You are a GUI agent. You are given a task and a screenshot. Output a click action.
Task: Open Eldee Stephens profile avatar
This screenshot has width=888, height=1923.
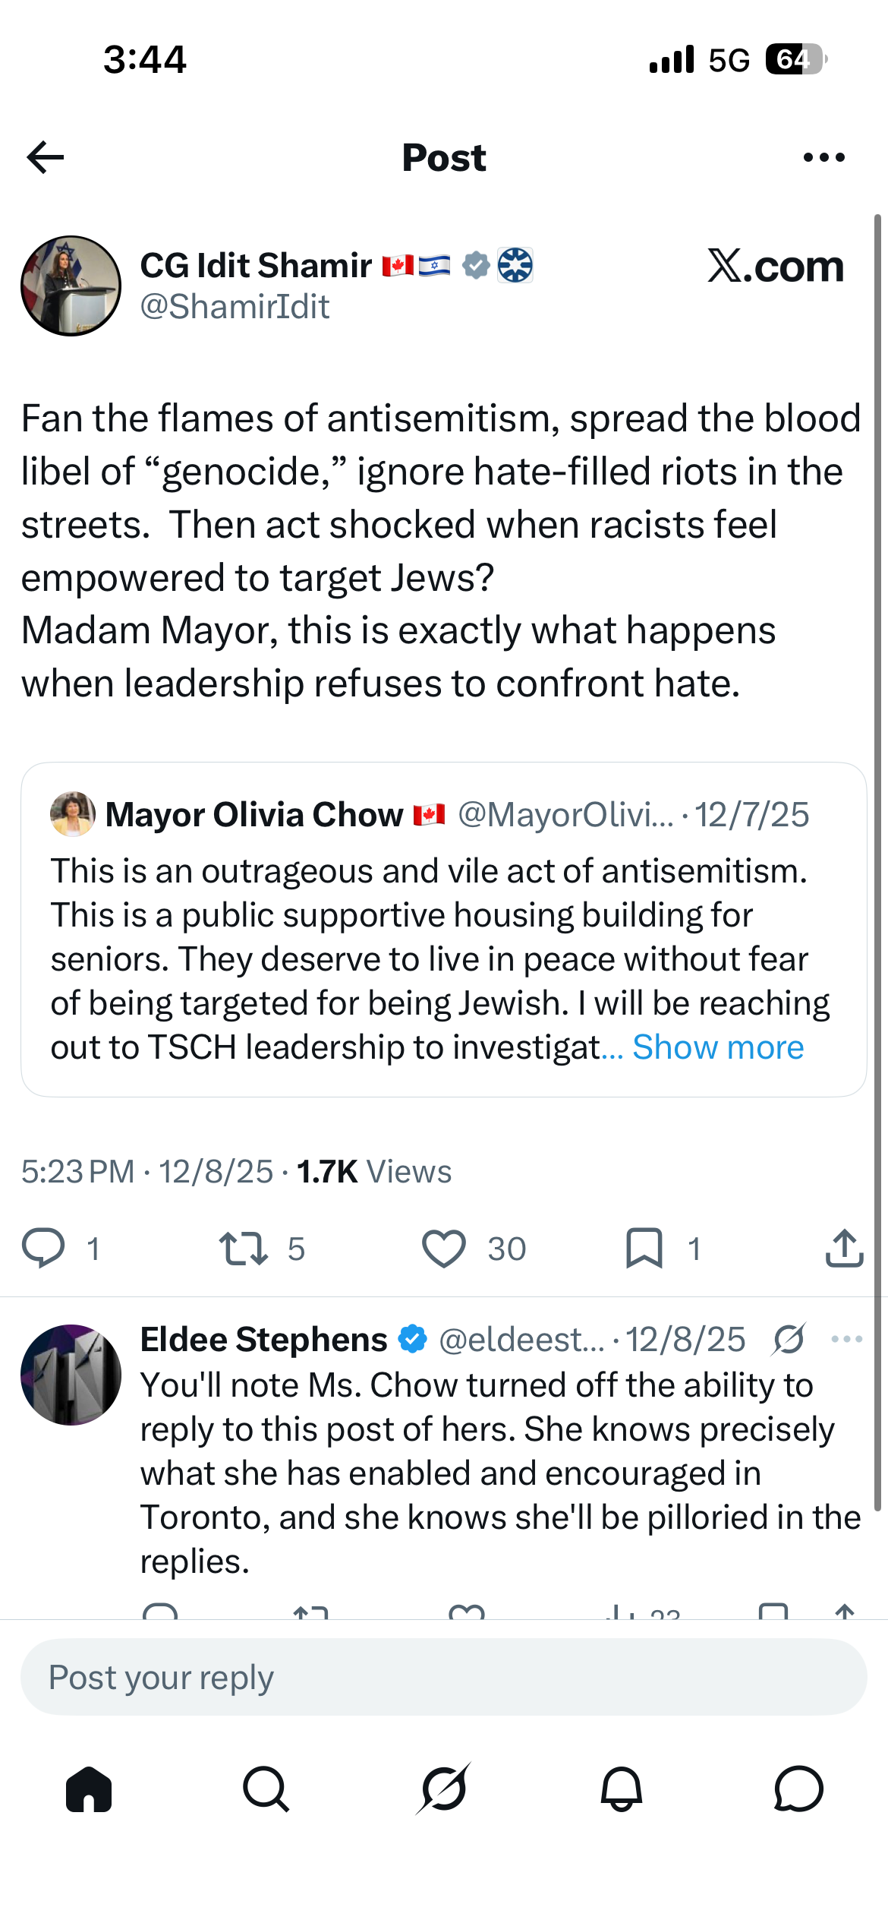(x=71, y=1375)
